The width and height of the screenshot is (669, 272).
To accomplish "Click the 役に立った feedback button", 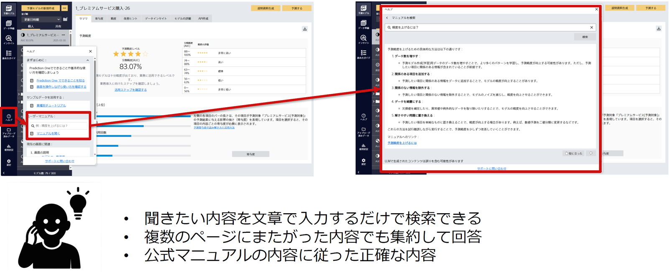I will pyautogui.click(x=574, y=154).
